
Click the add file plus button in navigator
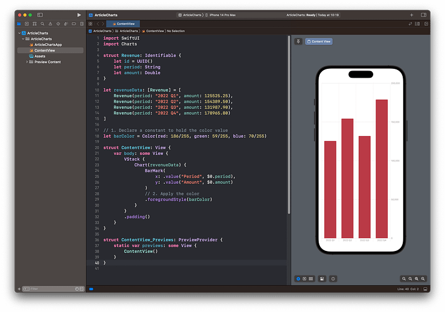click(19, 289)
